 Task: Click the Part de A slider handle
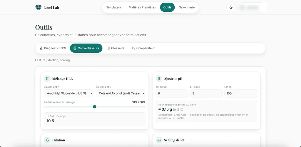[94, 107]
